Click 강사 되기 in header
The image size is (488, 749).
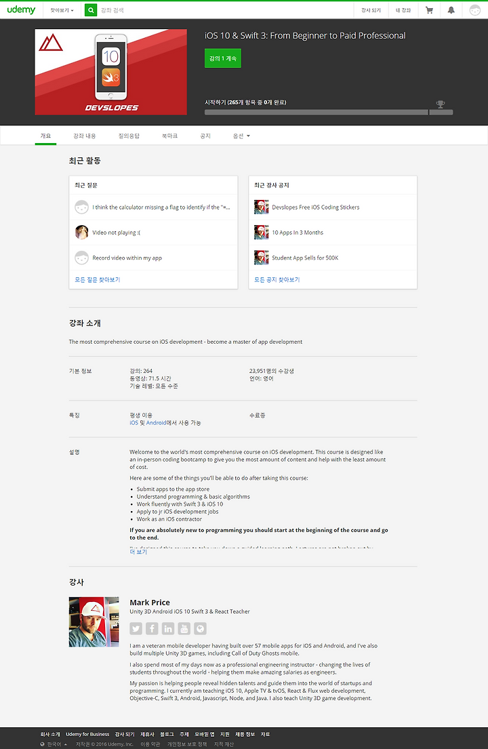[x=371, y=10]
